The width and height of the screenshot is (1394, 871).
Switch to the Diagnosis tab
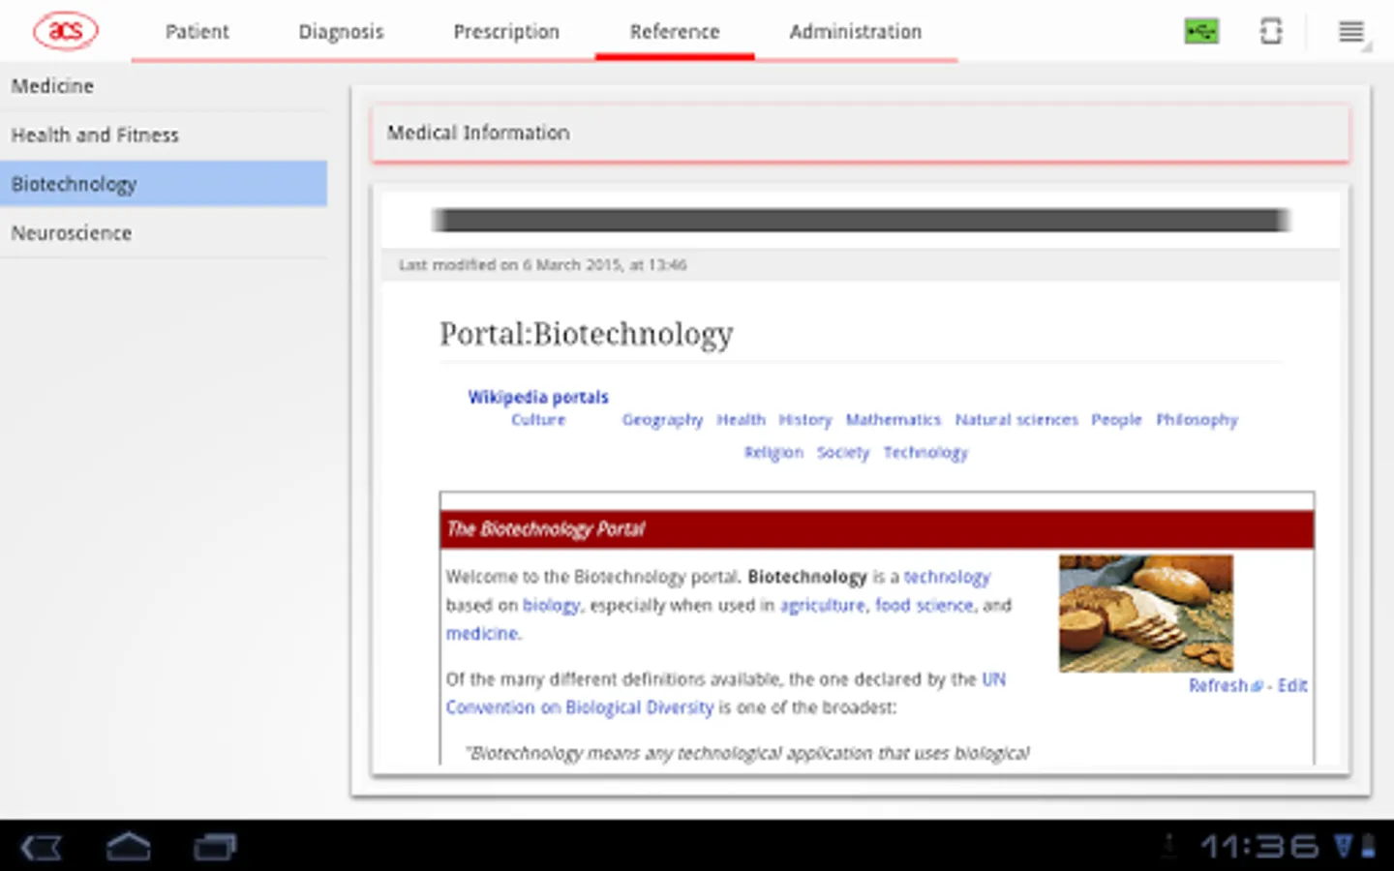tap(341, 32)
